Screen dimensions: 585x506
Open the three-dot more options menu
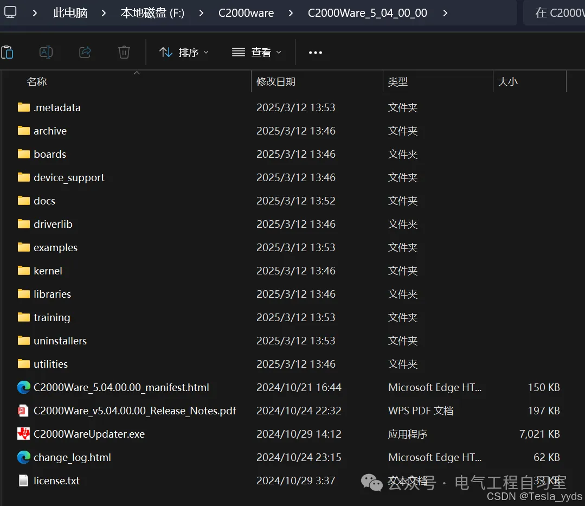coord(315,52)
